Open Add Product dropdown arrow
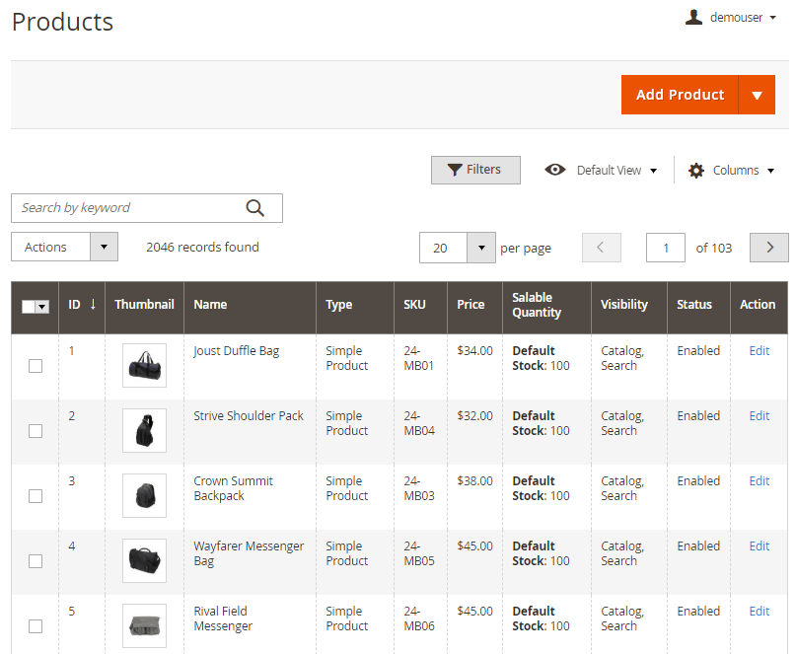Screen dimensions: 797x654 click(757, 95)
